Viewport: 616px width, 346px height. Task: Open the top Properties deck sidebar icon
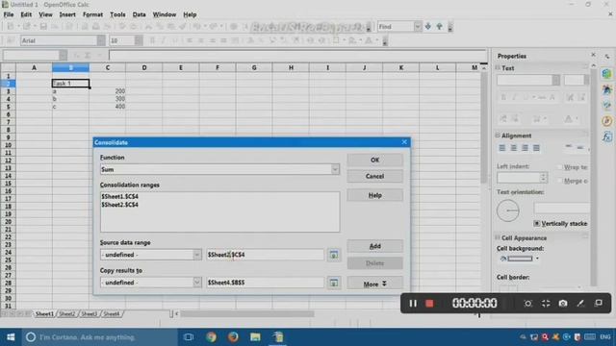coord(607,74)
